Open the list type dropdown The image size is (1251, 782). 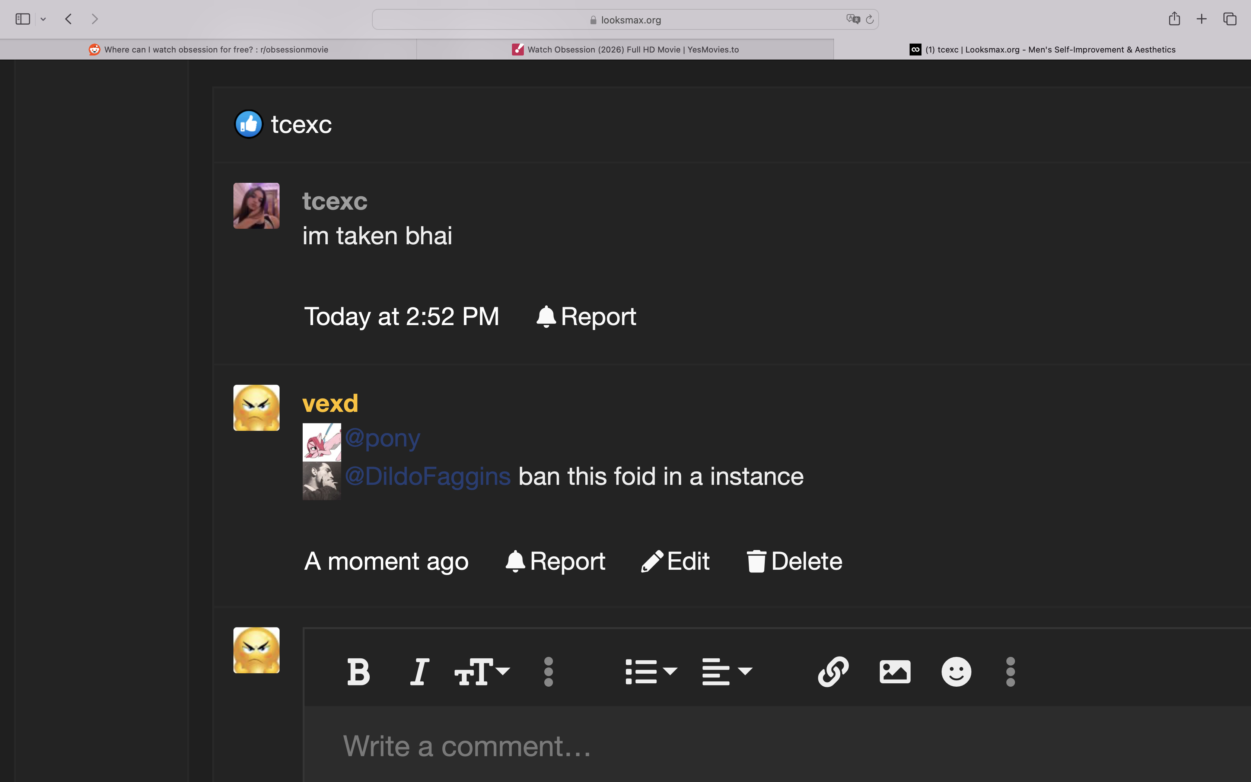tap(651, 672)
